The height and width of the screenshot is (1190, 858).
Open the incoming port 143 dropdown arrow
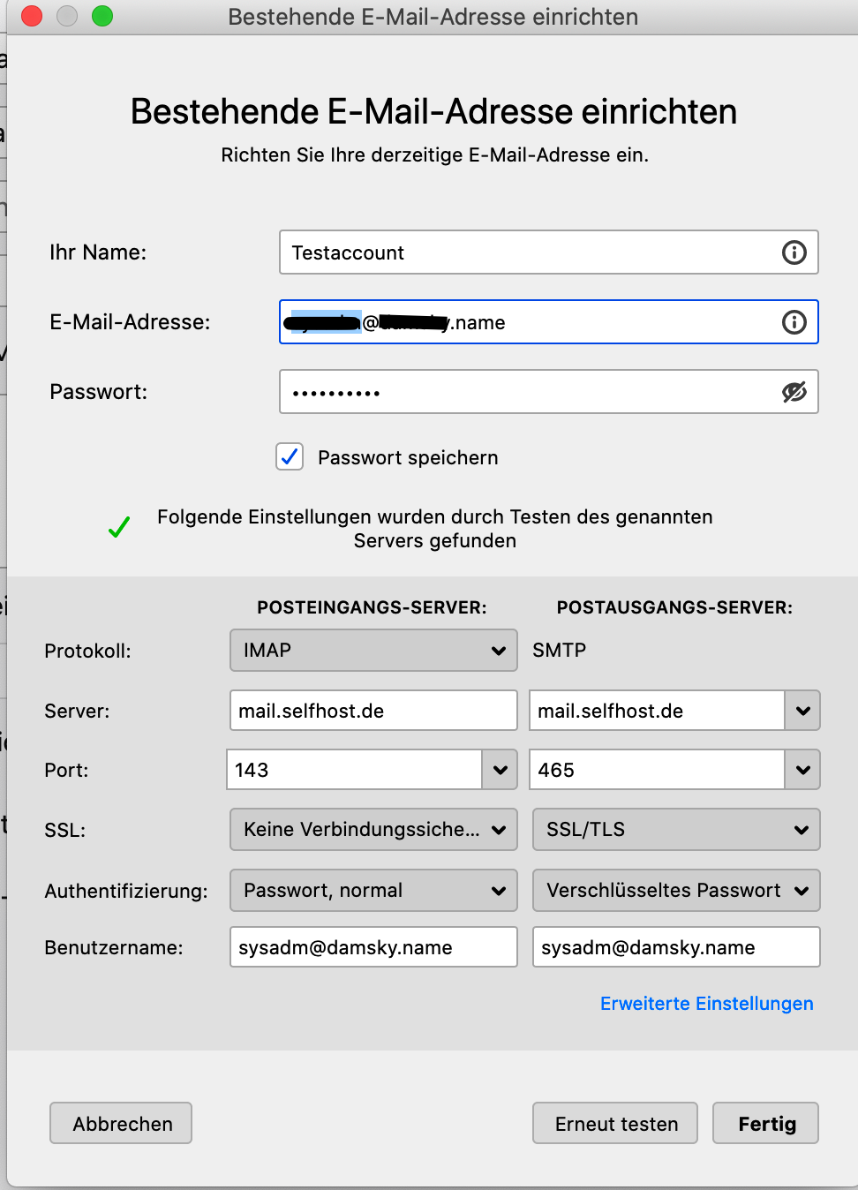500,770
